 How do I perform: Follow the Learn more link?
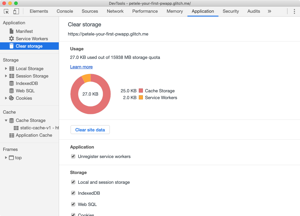[81, 67]
